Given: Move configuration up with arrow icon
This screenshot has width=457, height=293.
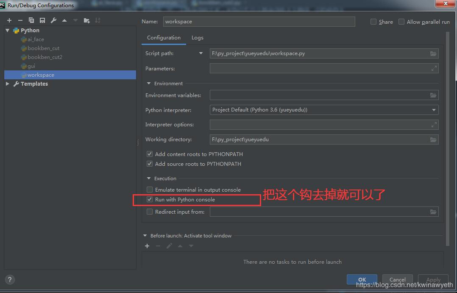Looking at the screenshot, I should click(x=64, y=20).
